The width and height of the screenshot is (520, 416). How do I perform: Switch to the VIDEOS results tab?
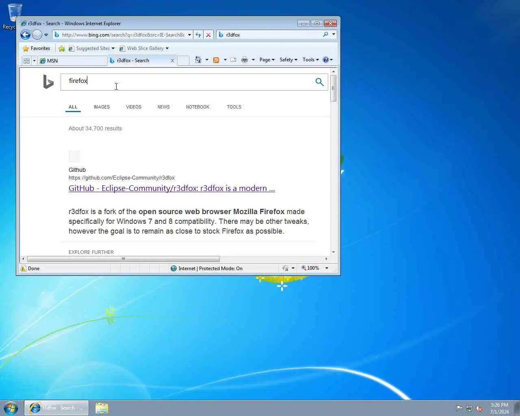134,107
